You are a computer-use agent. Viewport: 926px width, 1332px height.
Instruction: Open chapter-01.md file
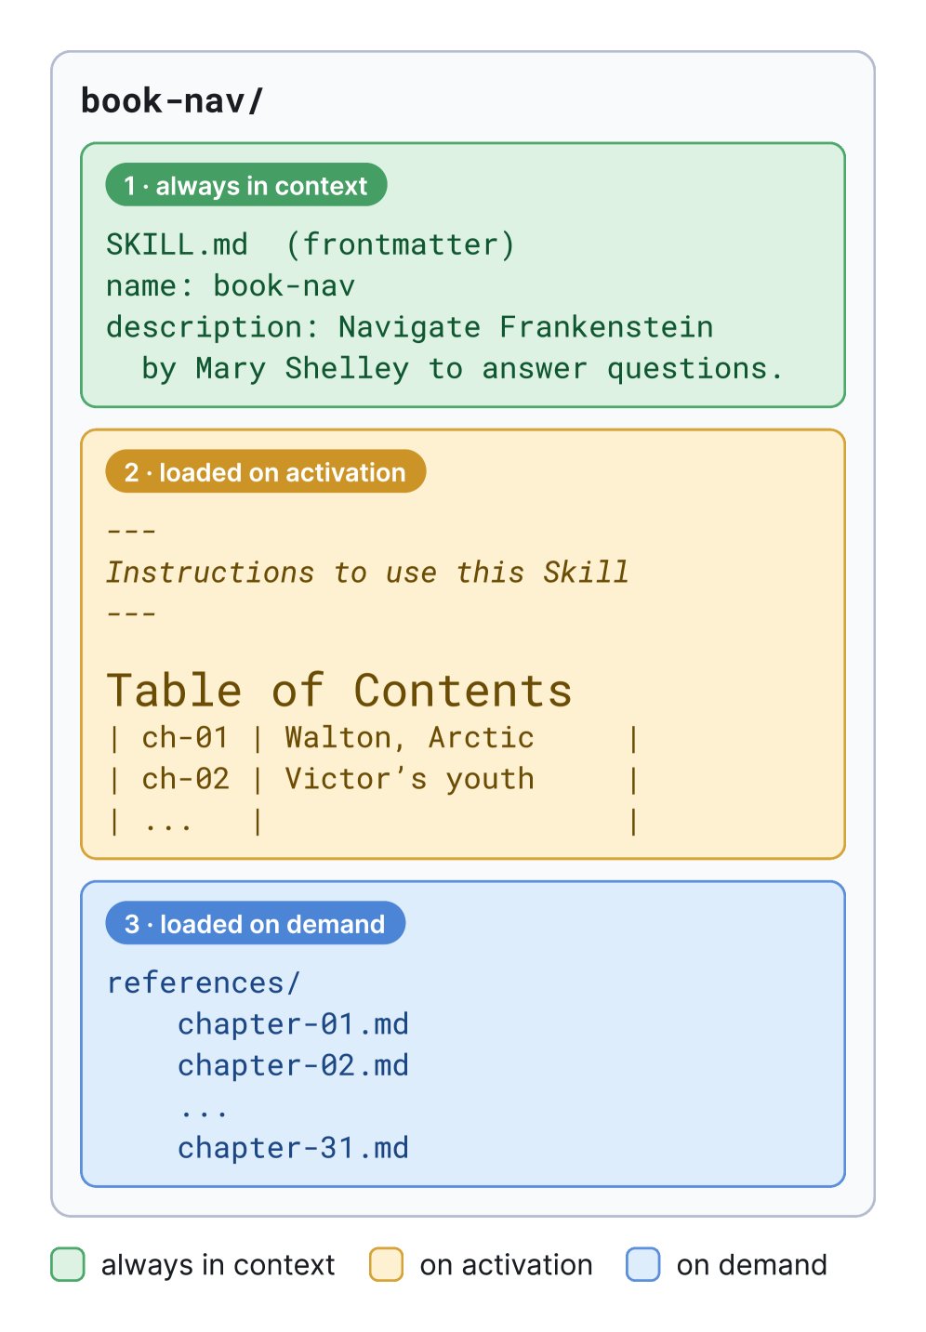coord(293,1024)
